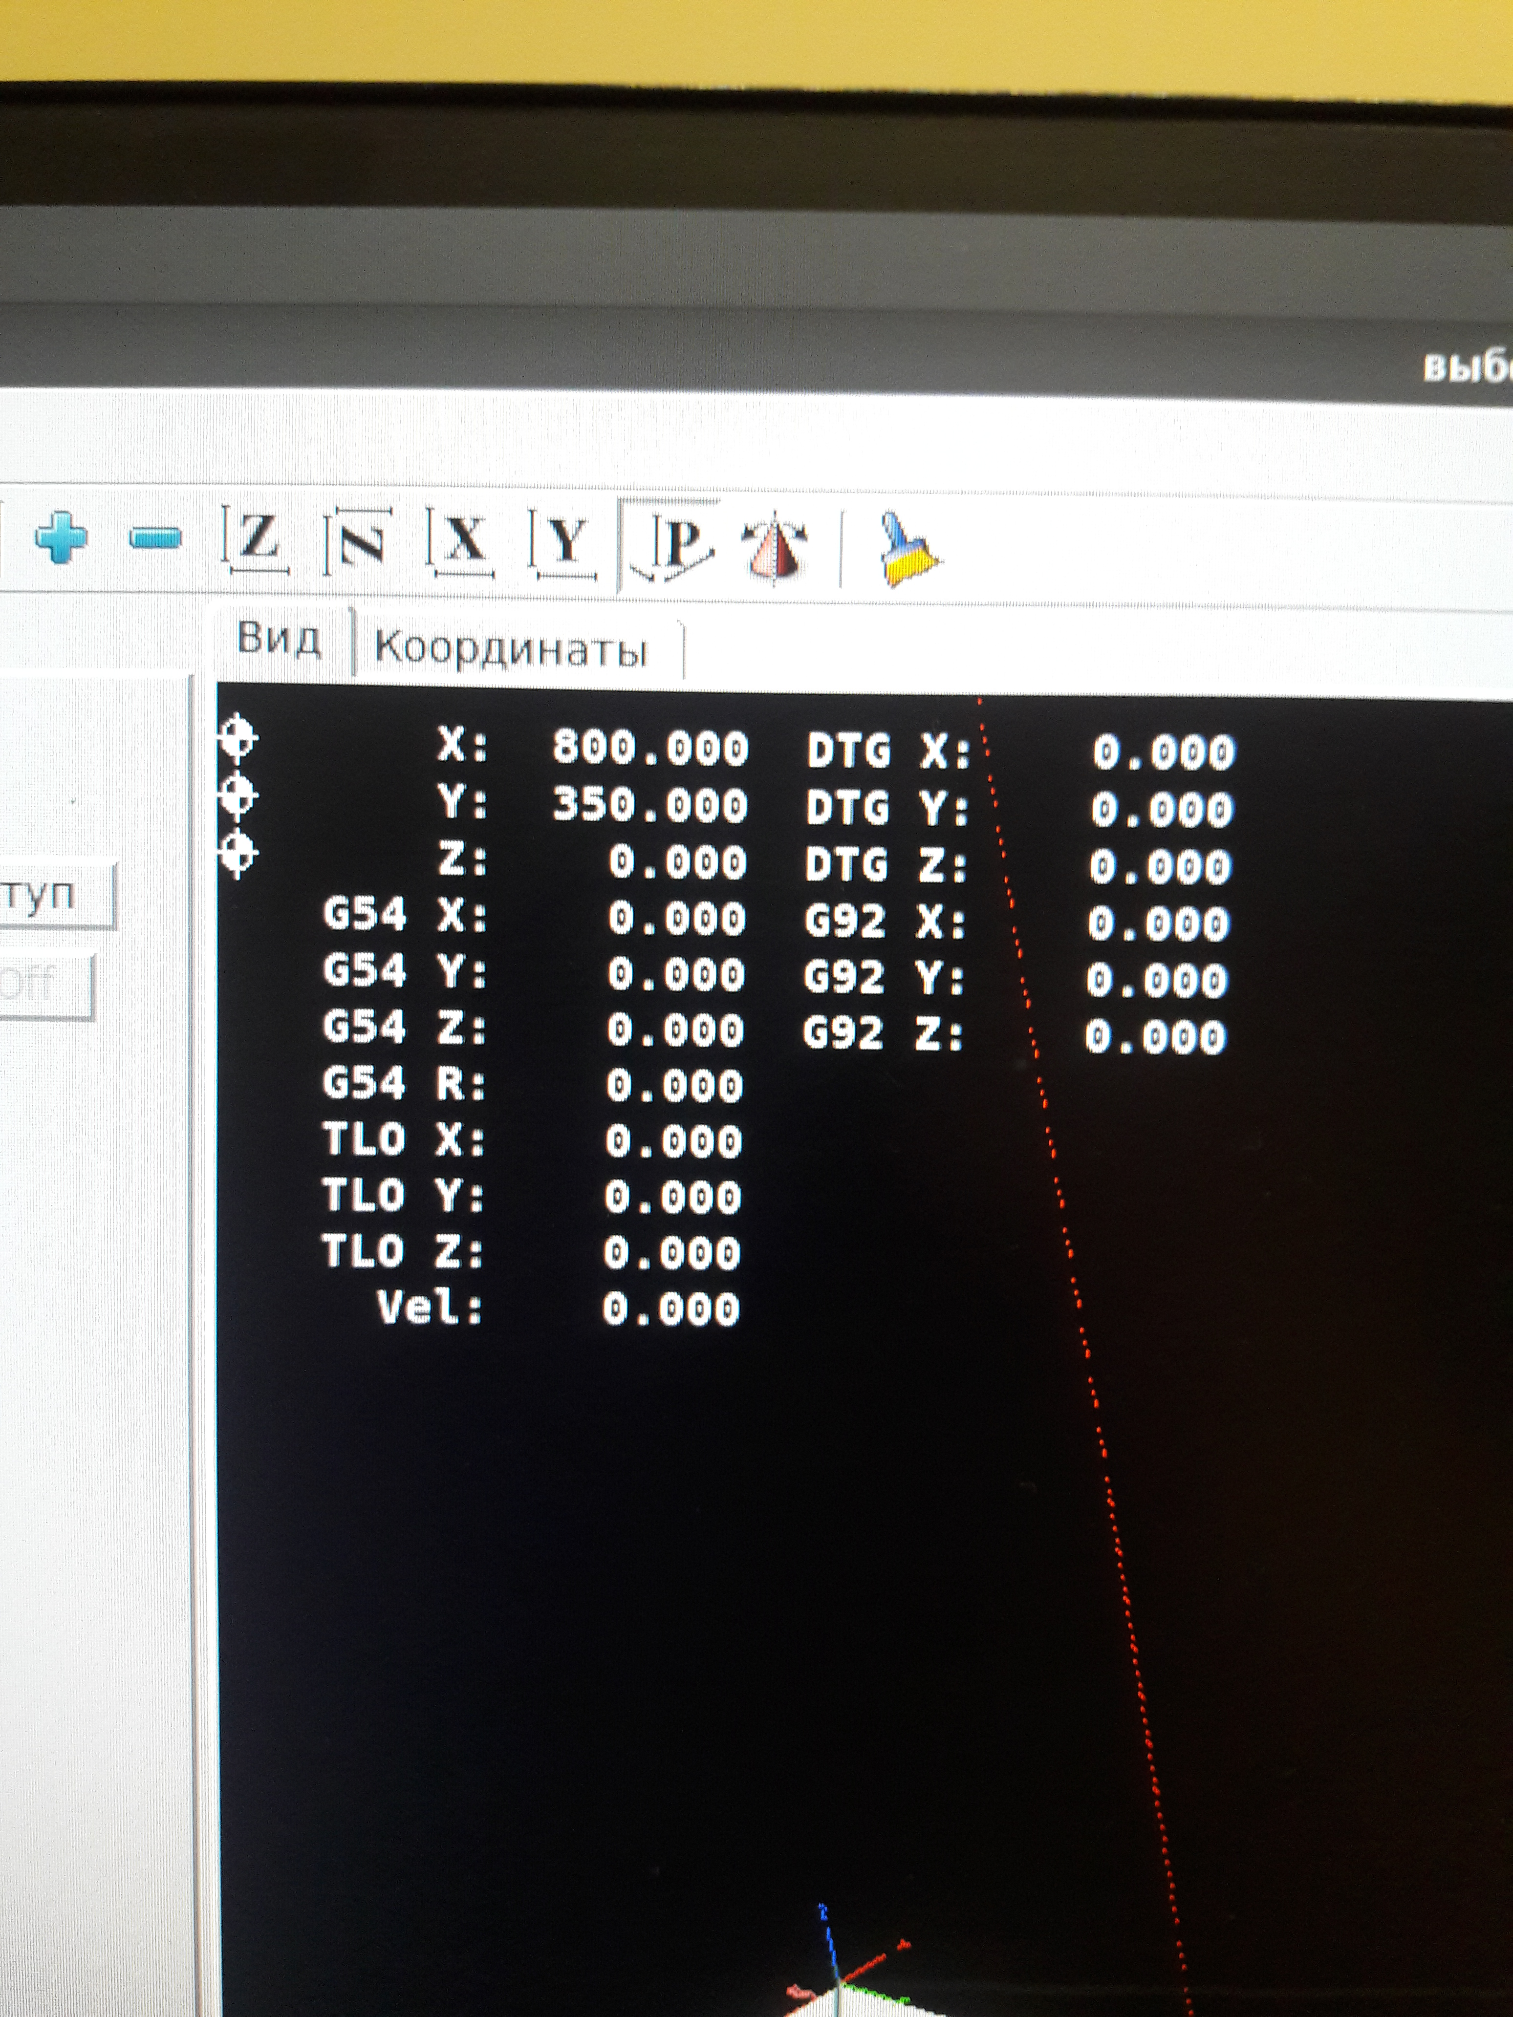Switch to top view with Z icon

[257, 541]
